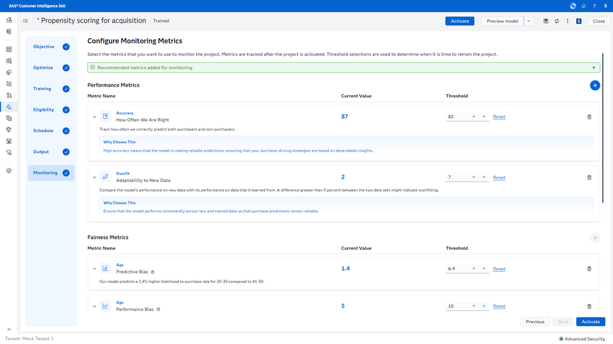Collapse the Overfit metric row
The height and width of the screenshot is (344, 613).
point(94,177)
